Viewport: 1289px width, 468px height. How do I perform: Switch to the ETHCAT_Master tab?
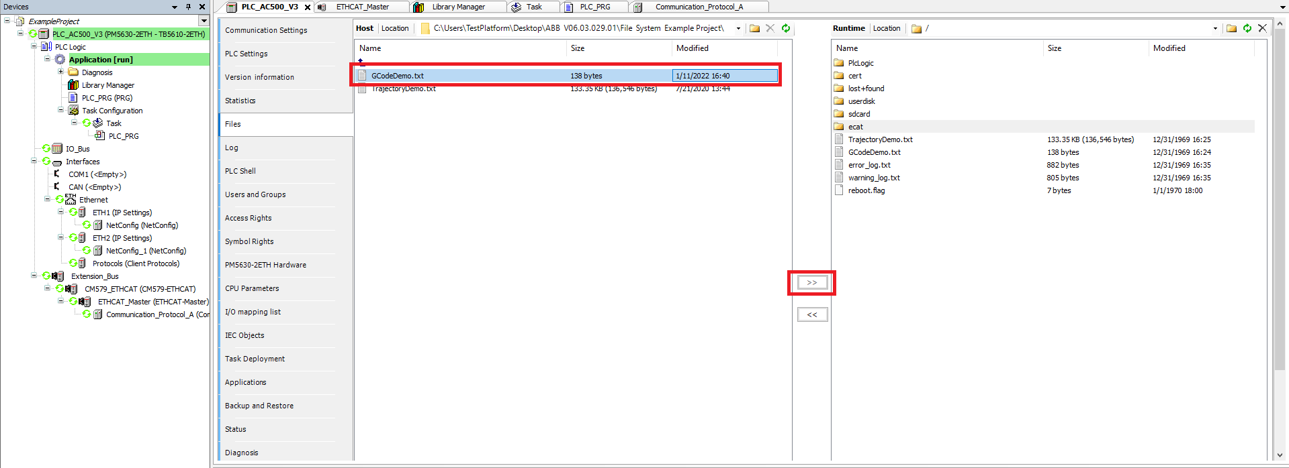pyautogui.click(x=362, y=7)
